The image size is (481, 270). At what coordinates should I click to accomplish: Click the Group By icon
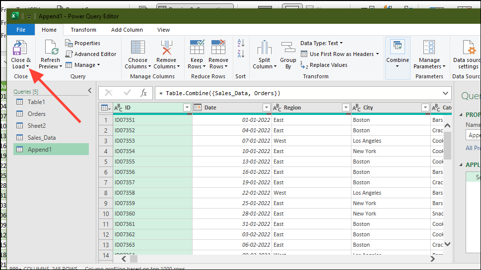[x=288, y=48]
